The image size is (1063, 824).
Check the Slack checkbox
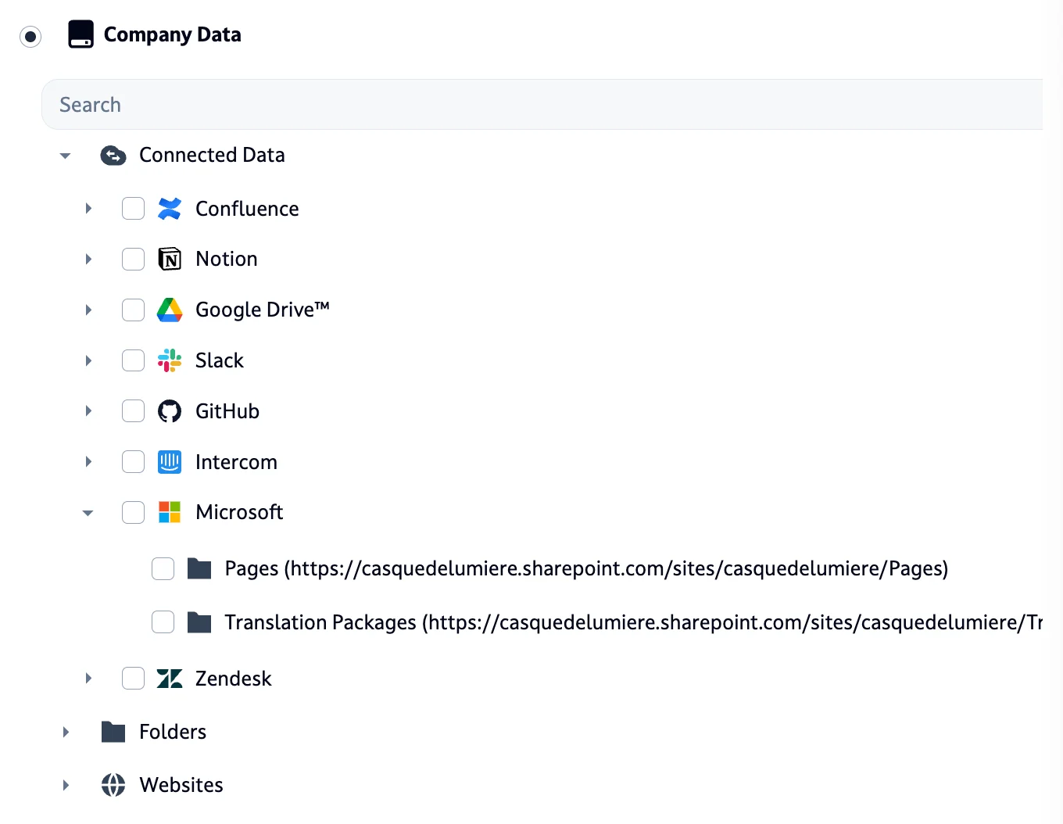pos(133,360)
